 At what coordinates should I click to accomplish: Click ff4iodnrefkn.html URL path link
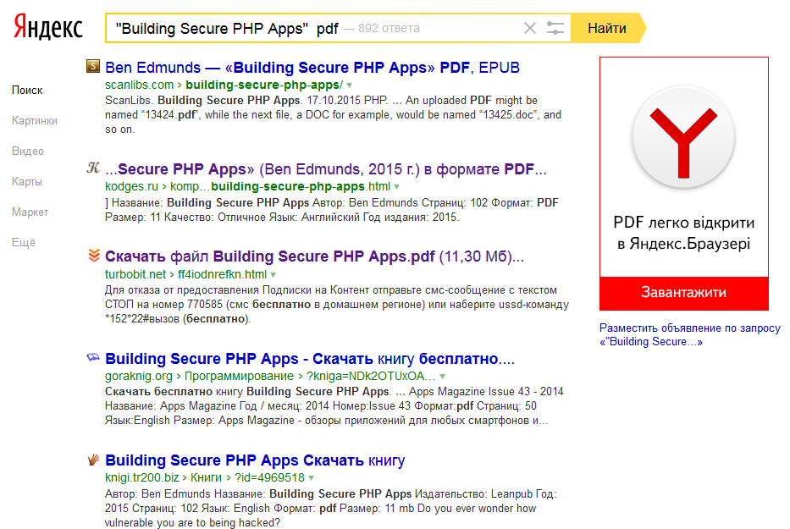click(222, 274)
